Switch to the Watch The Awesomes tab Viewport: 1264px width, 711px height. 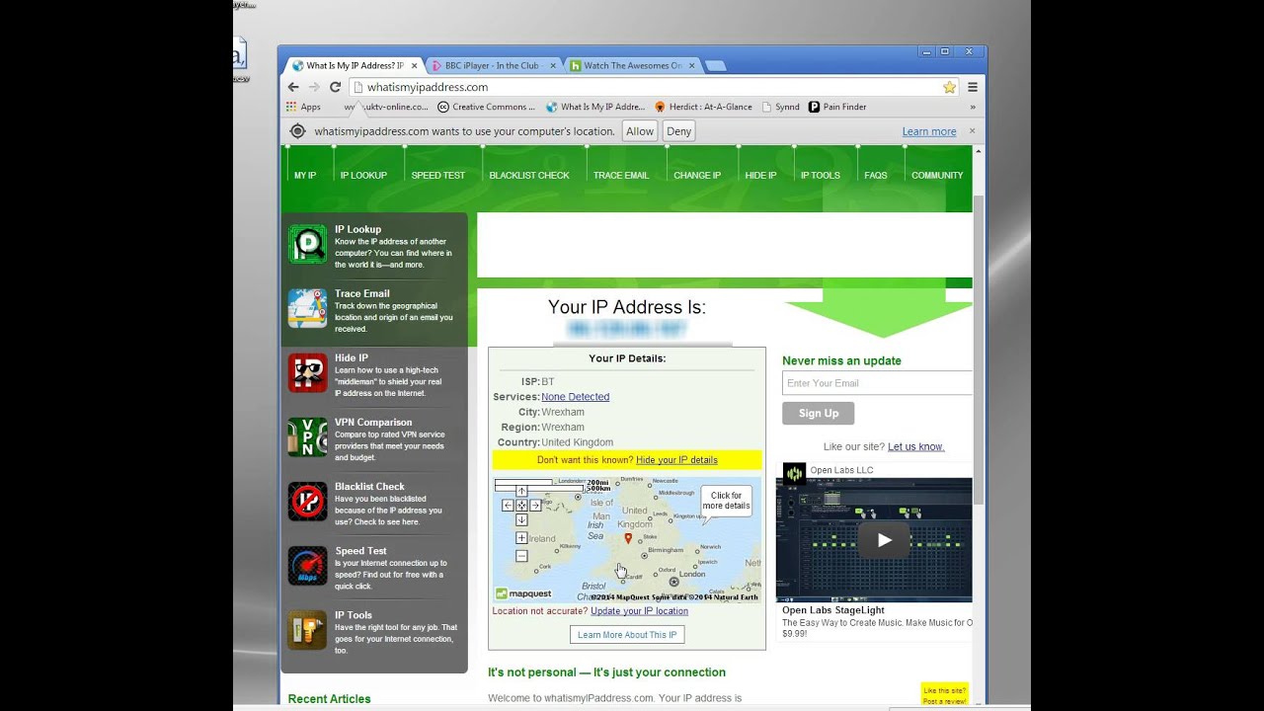click(x=632, y=66)
